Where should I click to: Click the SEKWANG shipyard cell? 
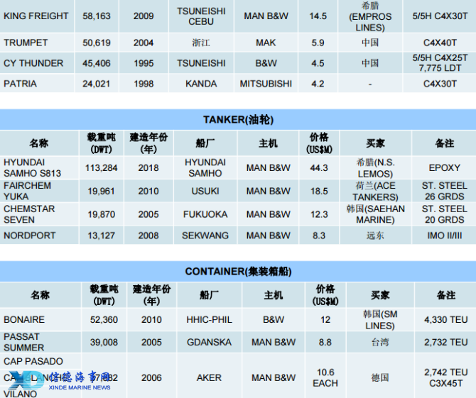[x=205, y=236]
